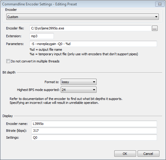Click the Encoder name field showing L3995o
The width and height of the screenshot is (166, 160).
pyautogui.click(x=94, y=124)
